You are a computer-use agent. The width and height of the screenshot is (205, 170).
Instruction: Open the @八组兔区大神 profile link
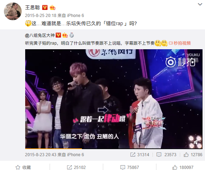40,35
